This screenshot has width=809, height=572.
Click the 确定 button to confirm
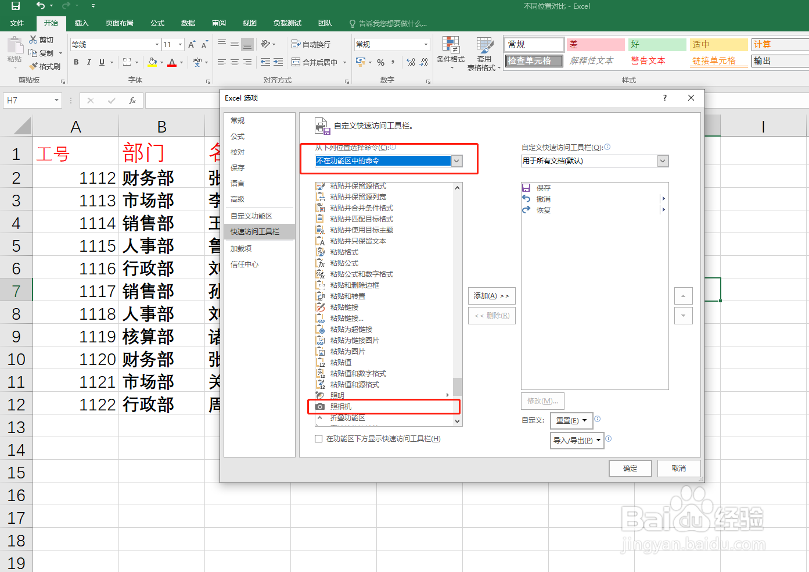coord(630,468)
